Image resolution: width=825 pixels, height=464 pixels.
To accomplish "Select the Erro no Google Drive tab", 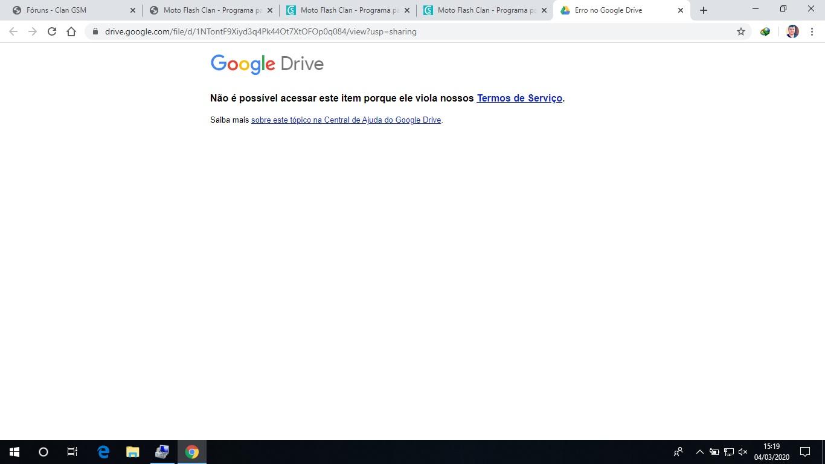I will pyautogui.click(x=621, y=10).
